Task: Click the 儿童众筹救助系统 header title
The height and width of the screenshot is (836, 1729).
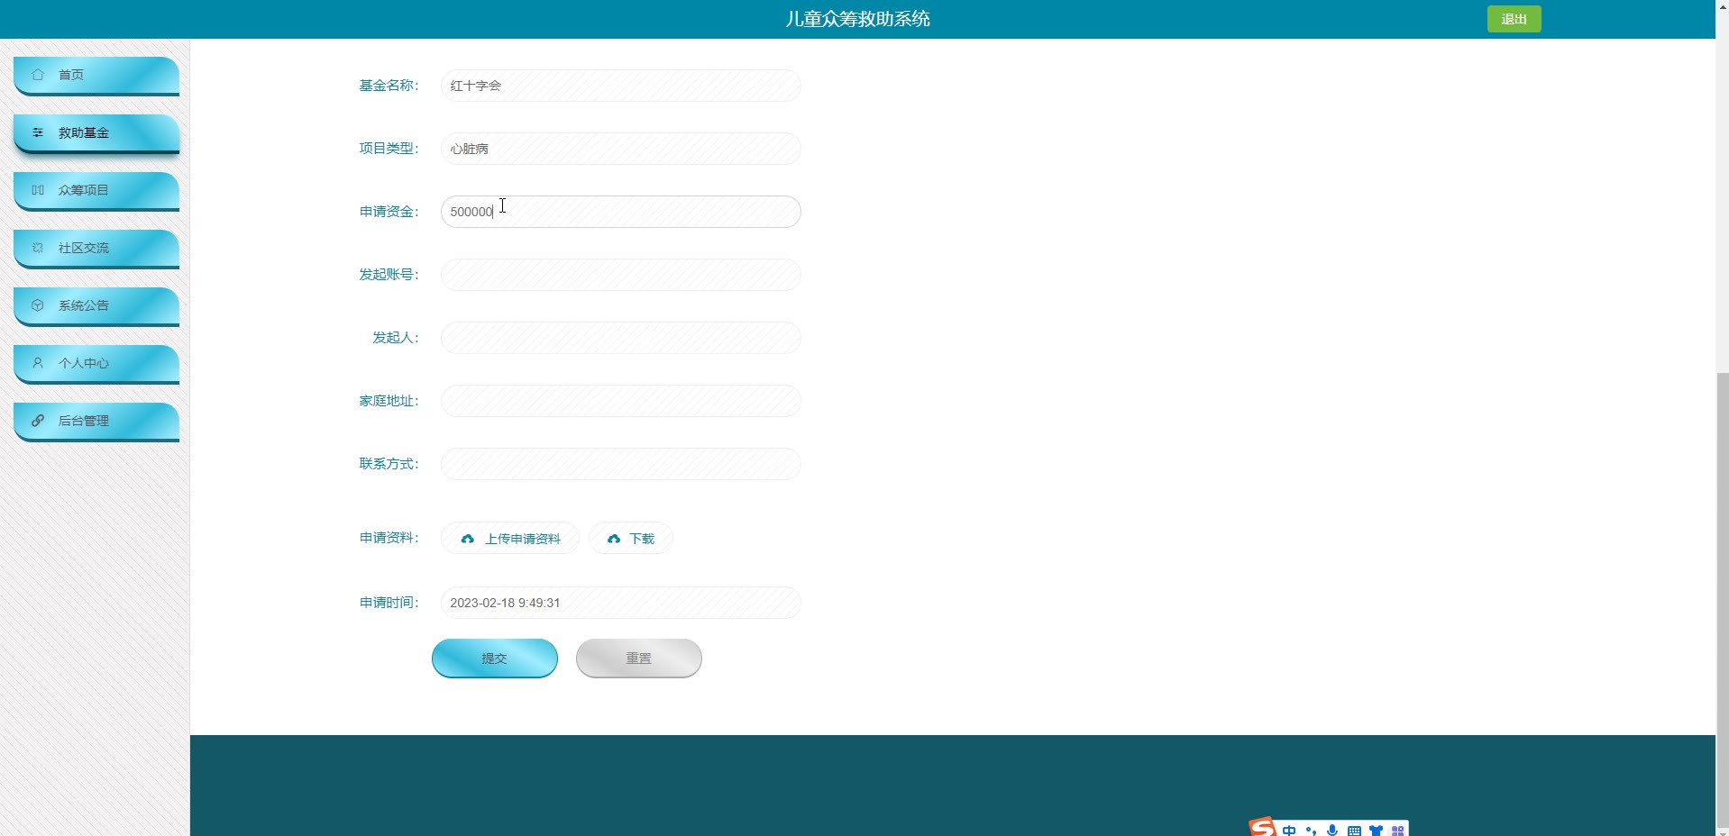Action: pos(857,19)
